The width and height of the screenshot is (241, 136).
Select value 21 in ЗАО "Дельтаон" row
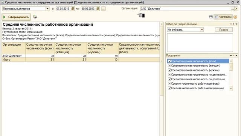pos(71,56)
